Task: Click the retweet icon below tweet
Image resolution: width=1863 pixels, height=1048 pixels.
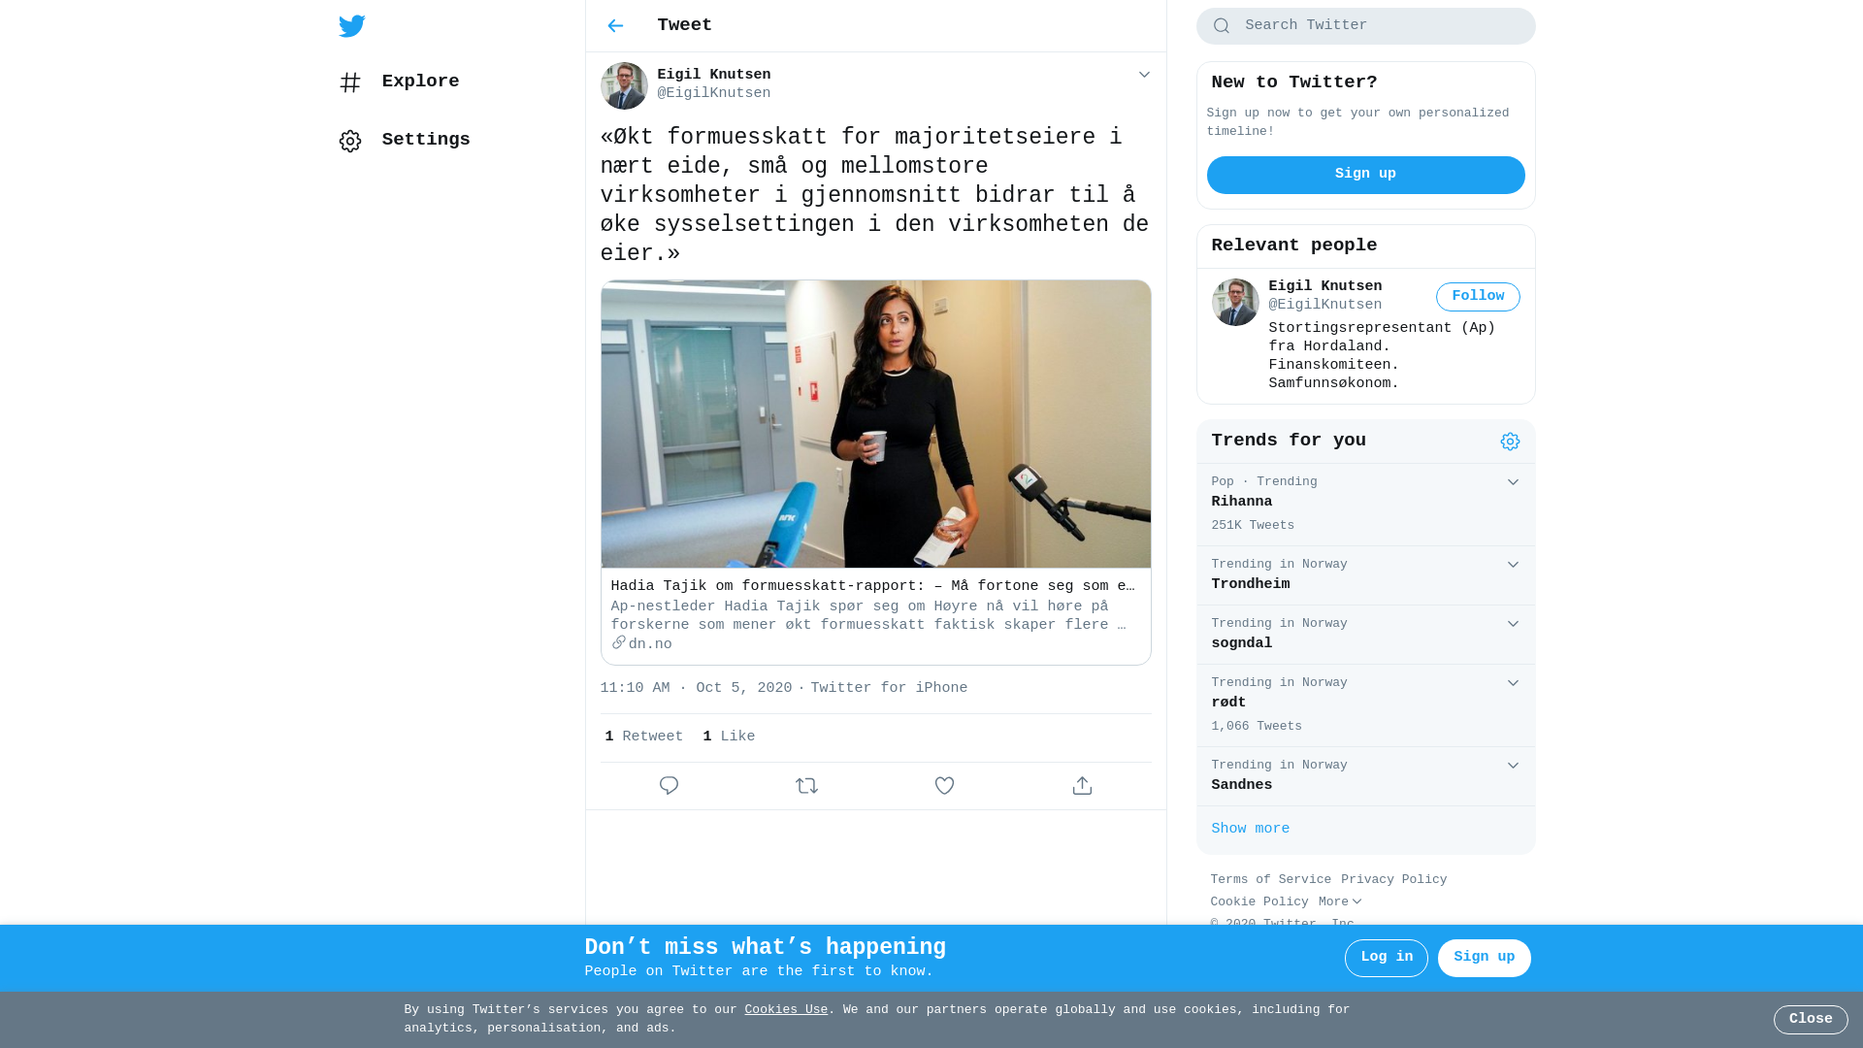Action: tap(806, 786)
